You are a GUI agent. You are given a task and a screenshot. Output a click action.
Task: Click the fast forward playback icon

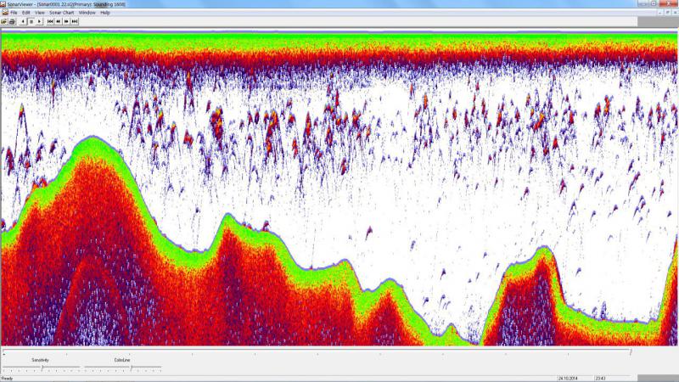click(x=66, y=21)
